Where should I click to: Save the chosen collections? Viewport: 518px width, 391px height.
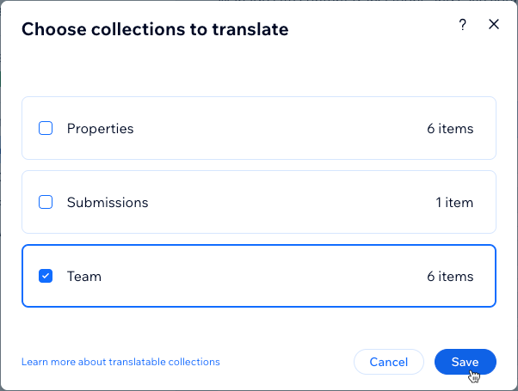[x=466, y=362]
